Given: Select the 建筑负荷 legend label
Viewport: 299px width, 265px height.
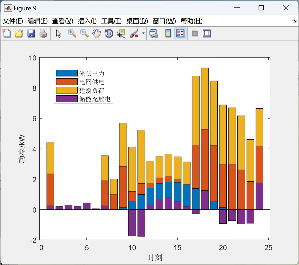Looking at the screenshot, I should tap(92, 91).
